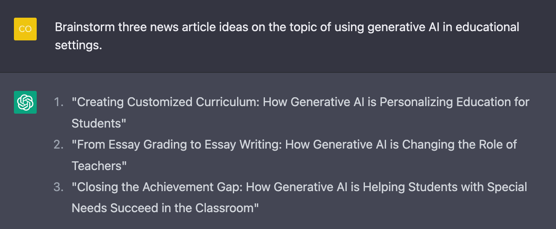
Task: Select the "From Essay Grading" headline
Action: click(x=294, y=145)
